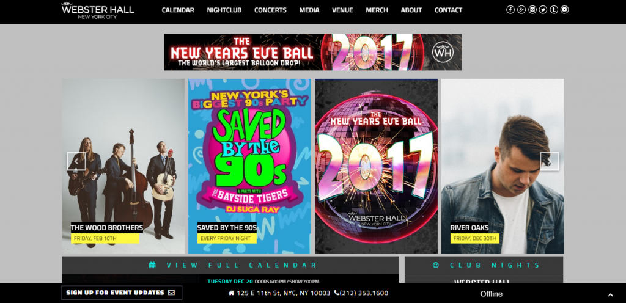Click the Tumblr icon in header

(554, 10)
